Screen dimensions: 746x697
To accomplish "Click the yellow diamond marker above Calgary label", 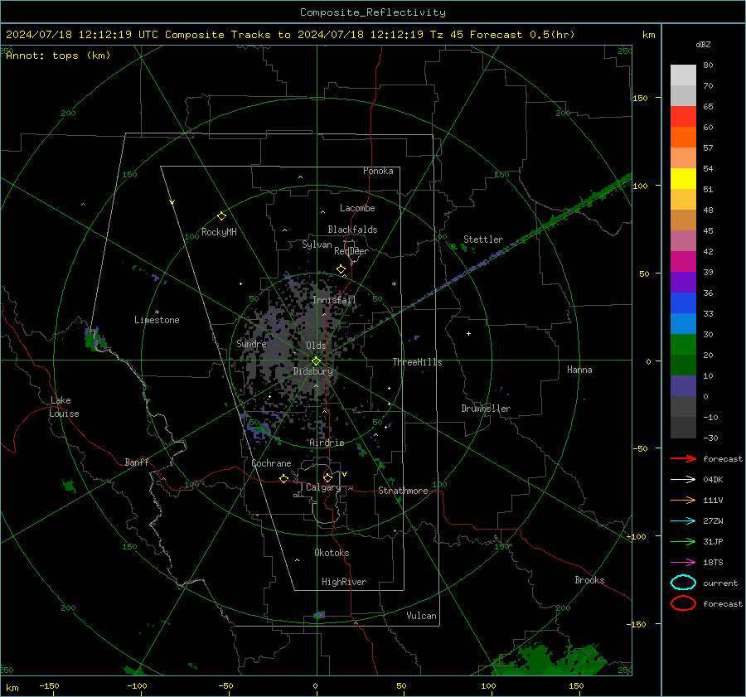I will pyautogui.click(x=327, y=477).
